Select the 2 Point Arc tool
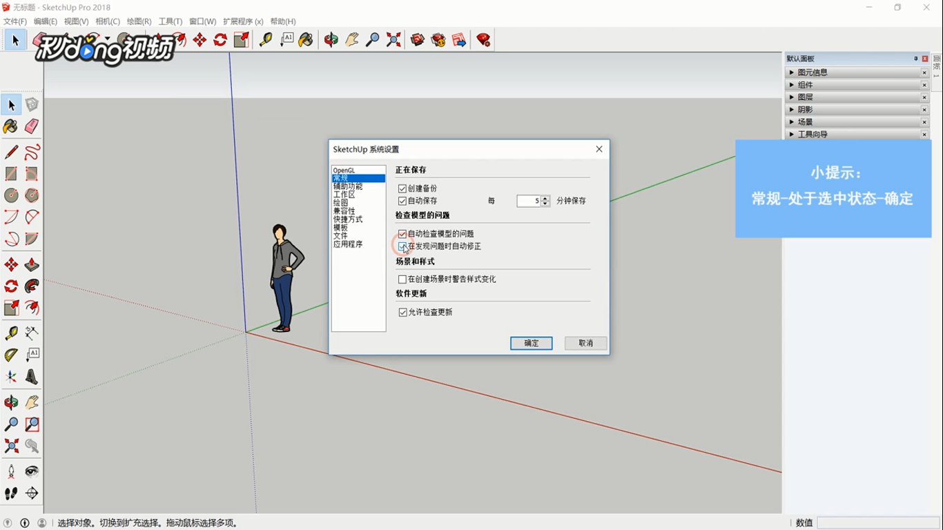This screenshot has width=943, height=530. point(32,217)
